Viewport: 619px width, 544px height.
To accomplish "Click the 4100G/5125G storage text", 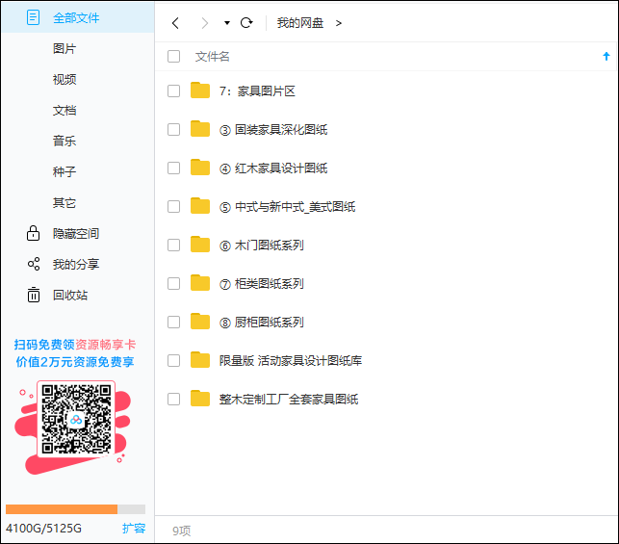I will click(43, 529).
